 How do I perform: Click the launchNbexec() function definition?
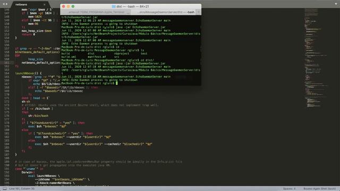click(28, 73)
